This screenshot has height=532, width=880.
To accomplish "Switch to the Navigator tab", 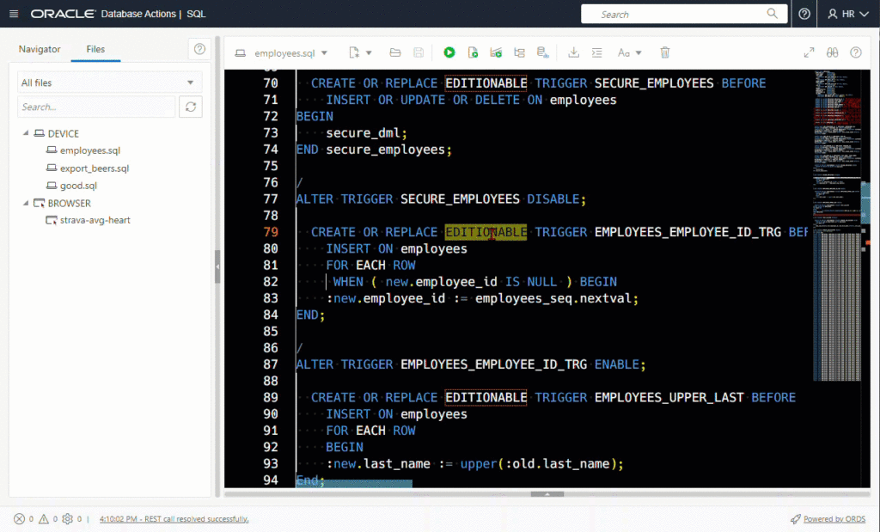I will tap(39, 49).
